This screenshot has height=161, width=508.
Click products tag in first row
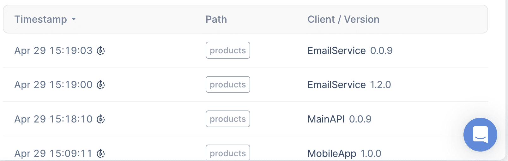(228, 51)
